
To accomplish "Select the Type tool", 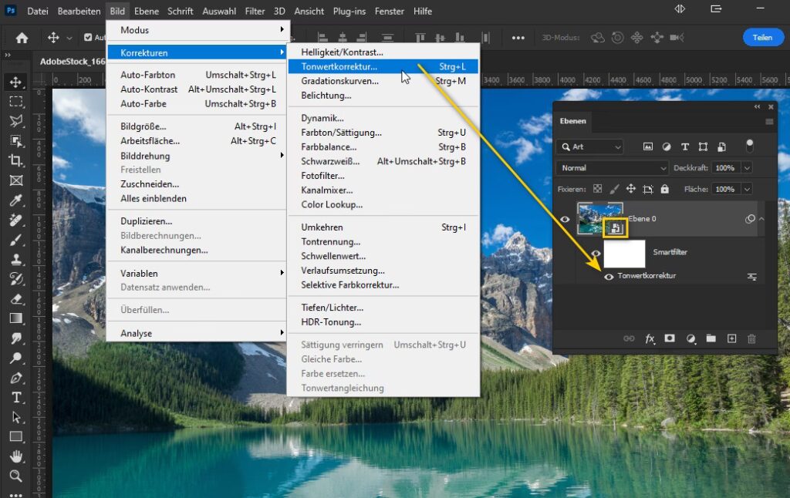I will click(15, 398).
